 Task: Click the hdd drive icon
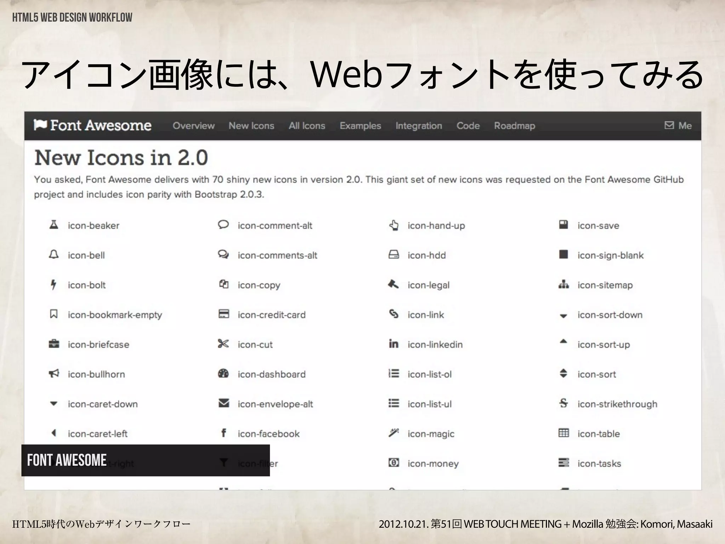point(394,254)
